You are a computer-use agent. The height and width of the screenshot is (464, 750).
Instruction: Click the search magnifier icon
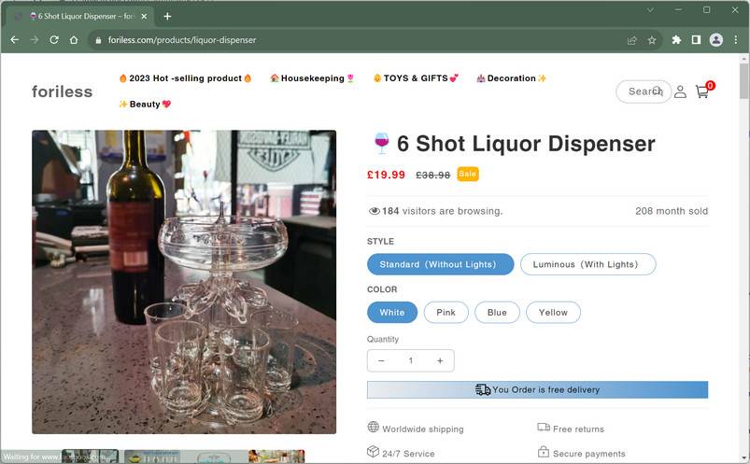click(658, 91)
